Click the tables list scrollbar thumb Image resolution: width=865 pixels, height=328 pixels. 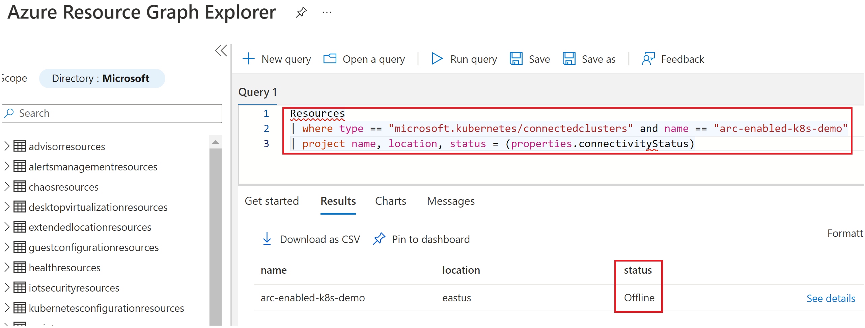tap(215, 236)
